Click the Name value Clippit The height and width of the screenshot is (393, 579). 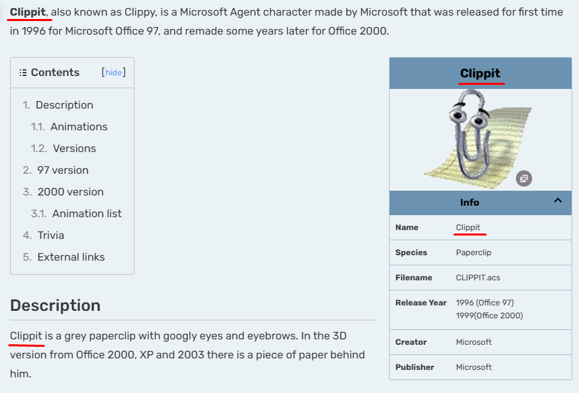point(468,227)
